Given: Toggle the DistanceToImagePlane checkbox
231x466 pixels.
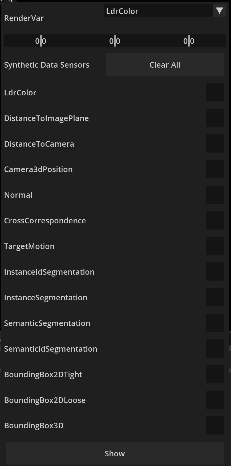Looking at the screenshot, I should click(x=215, y=118).
